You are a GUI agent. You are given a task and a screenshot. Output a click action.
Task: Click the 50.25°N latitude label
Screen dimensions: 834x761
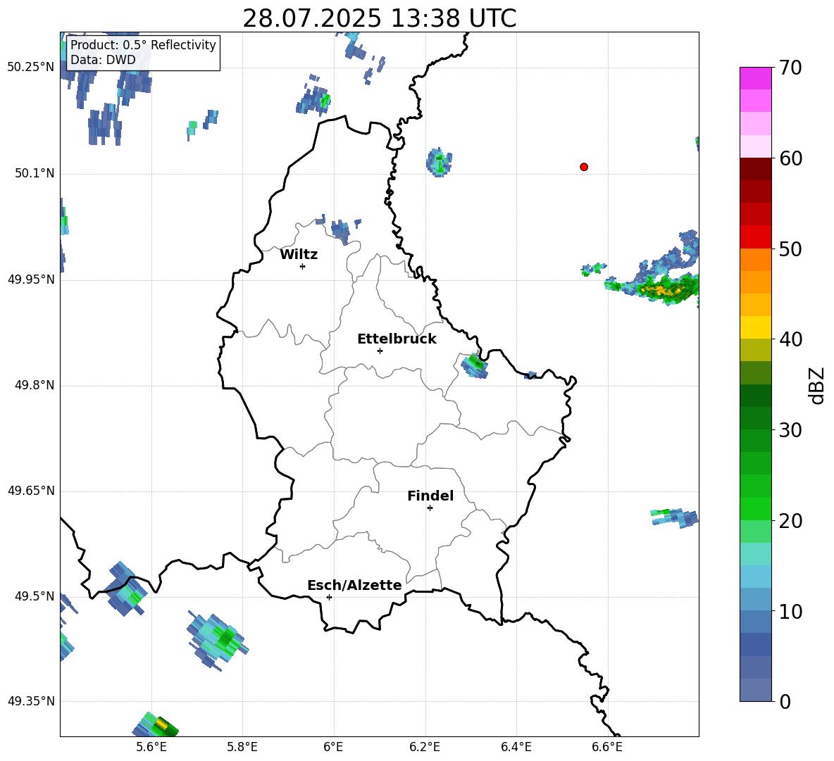click(30, 68)
